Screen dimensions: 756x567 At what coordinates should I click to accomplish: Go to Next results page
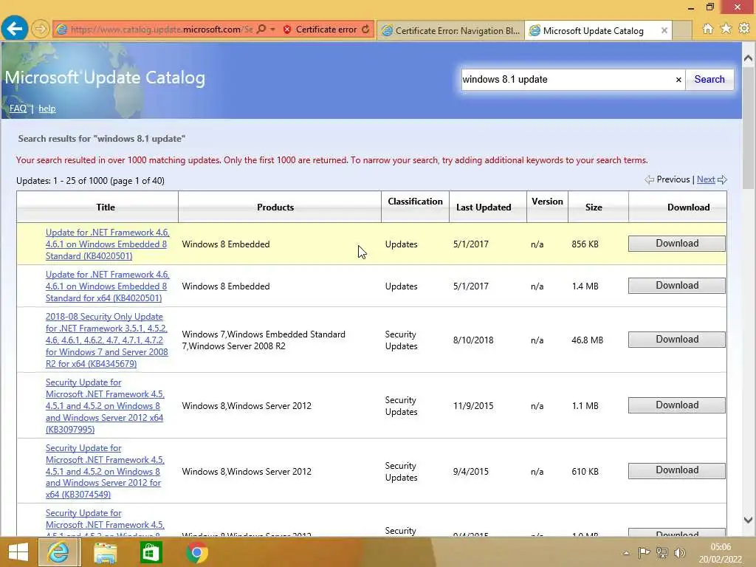pos(706,179)
